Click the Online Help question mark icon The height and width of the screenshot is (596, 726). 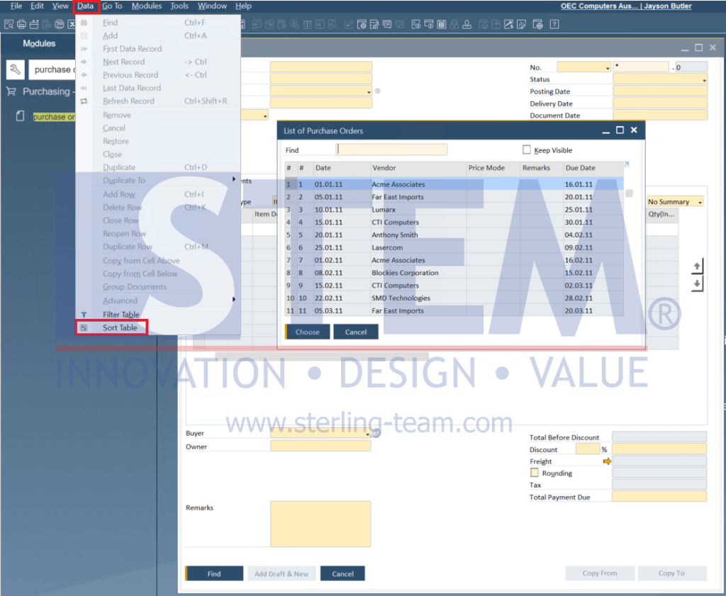(554, 24)
